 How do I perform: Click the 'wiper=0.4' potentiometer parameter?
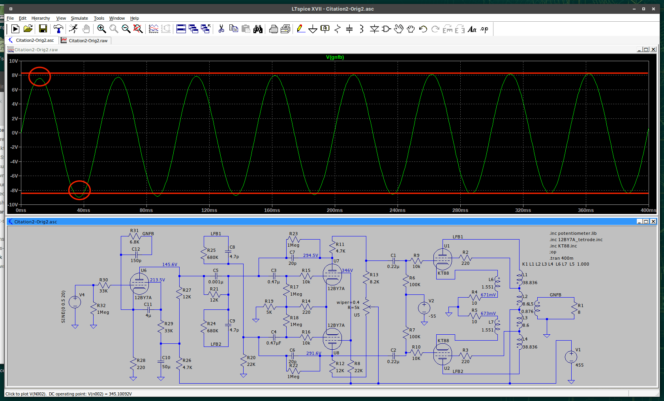[348, 302]
